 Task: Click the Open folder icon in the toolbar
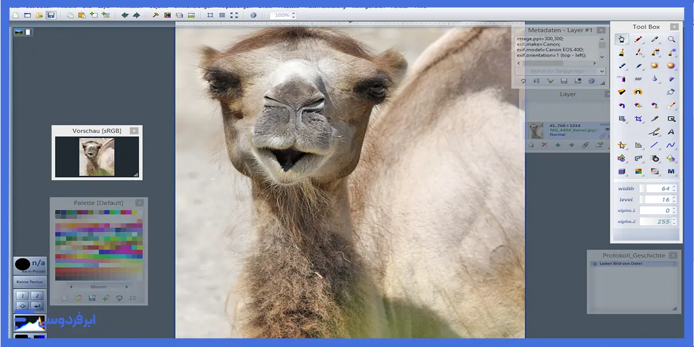click(x=39, y=15)
